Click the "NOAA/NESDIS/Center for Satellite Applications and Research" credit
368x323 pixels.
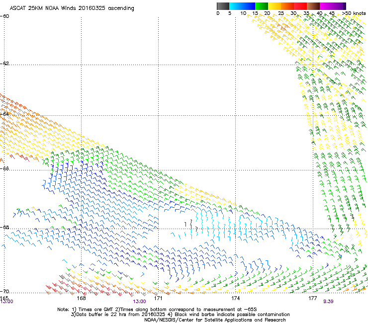(215, 320)
